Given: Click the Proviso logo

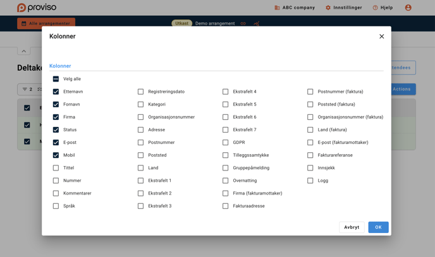Looking at the screenshot, I should tap(37, 8).
